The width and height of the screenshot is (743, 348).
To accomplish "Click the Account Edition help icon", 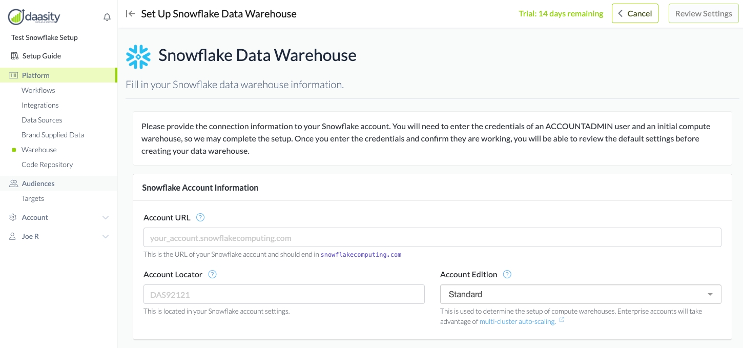I will 507,274.
